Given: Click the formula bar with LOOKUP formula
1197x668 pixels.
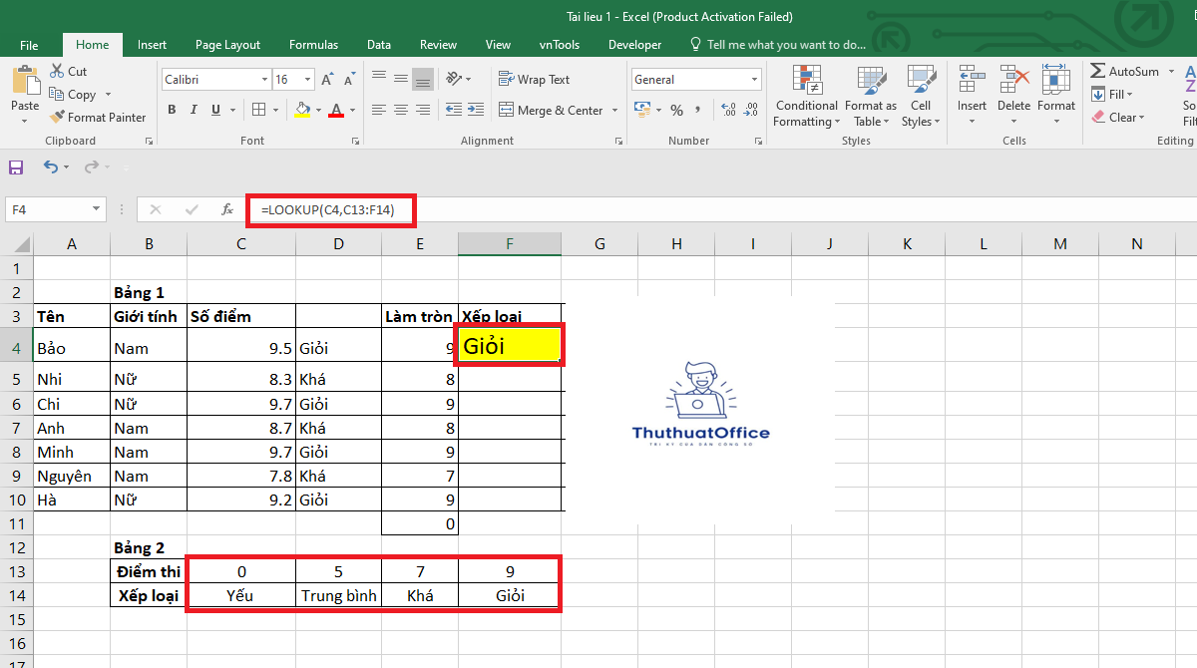Looking at the screenshot, I should coord(329,209).
